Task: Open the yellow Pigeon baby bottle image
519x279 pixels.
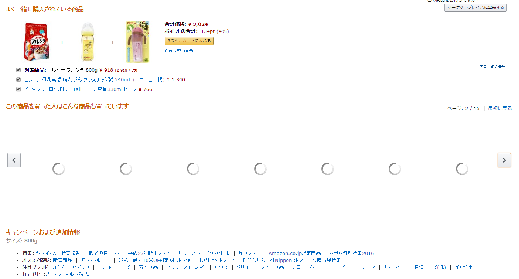Action: tap(87, 42)
